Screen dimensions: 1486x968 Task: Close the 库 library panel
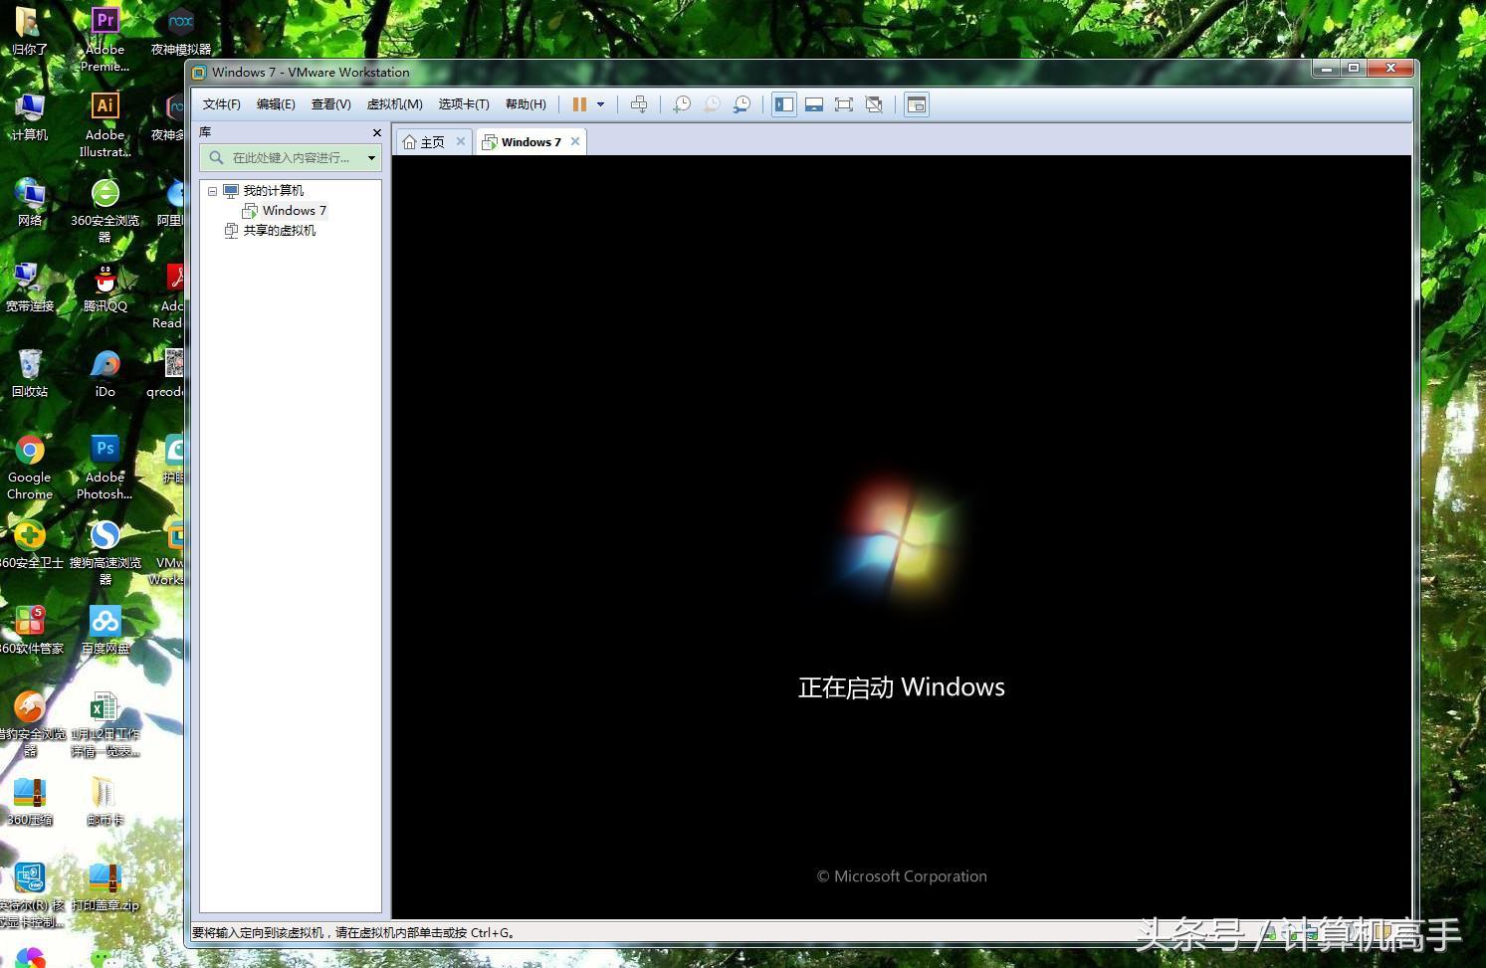[x=377, y=132]
